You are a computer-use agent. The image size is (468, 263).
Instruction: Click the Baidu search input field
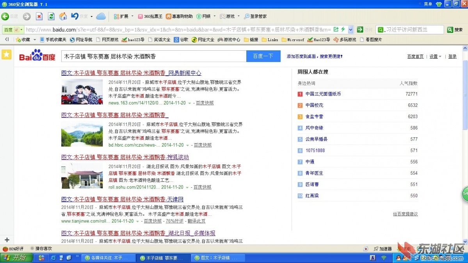[154, 56]
